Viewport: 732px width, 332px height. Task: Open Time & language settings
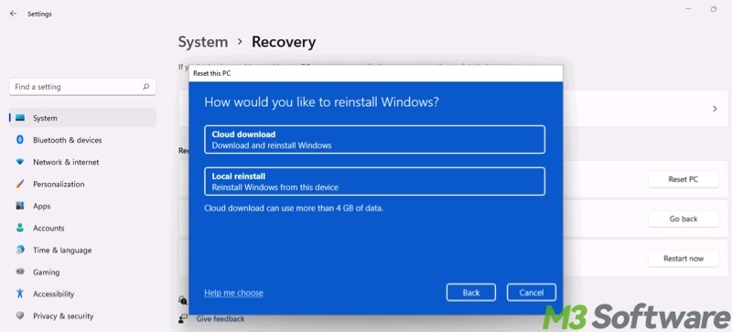click(82, 250)
